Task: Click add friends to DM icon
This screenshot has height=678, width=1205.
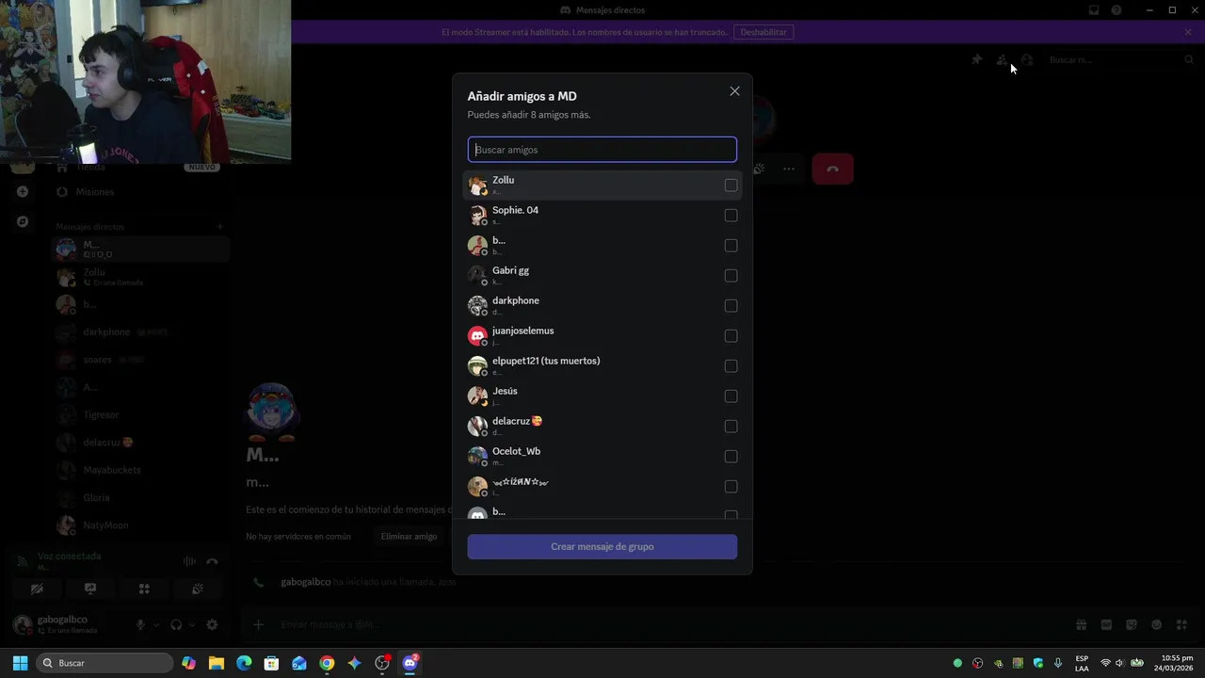Action: (1002, 59)
